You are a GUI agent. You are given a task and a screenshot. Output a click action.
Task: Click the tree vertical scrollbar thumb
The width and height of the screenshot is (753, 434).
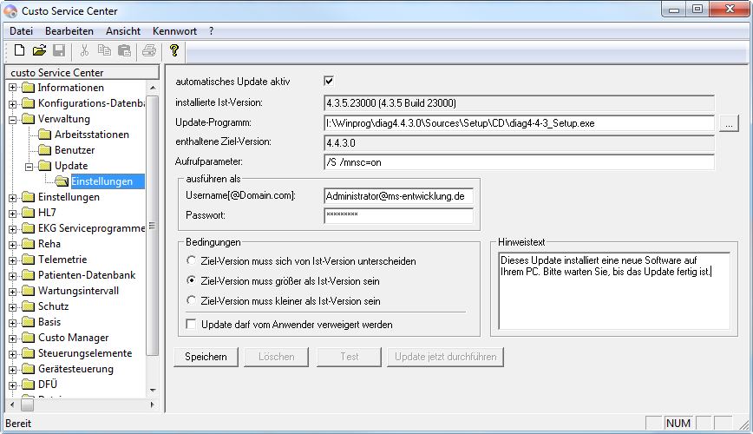[x=152, y=226]
